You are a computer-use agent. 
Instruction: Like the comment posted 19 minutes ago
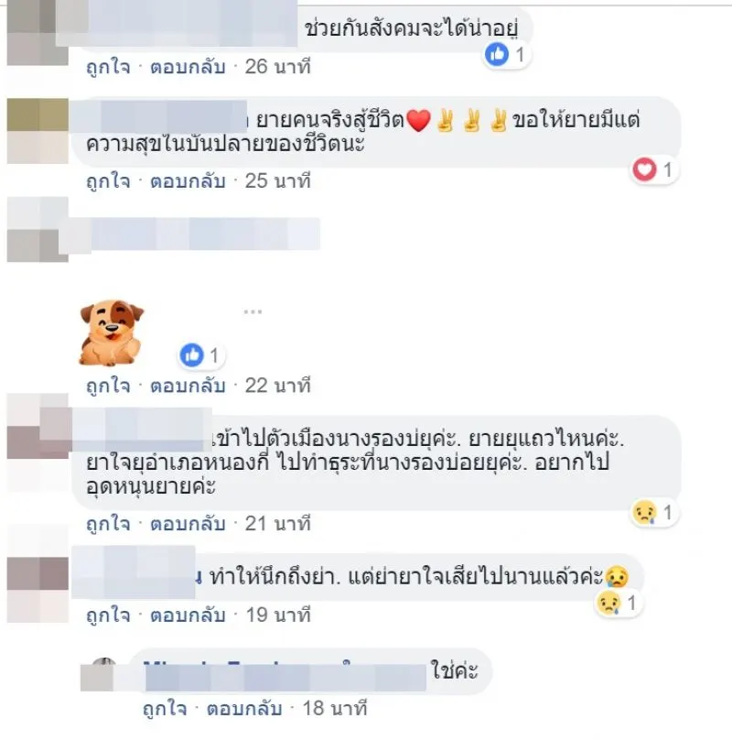[x=108, y=615]
